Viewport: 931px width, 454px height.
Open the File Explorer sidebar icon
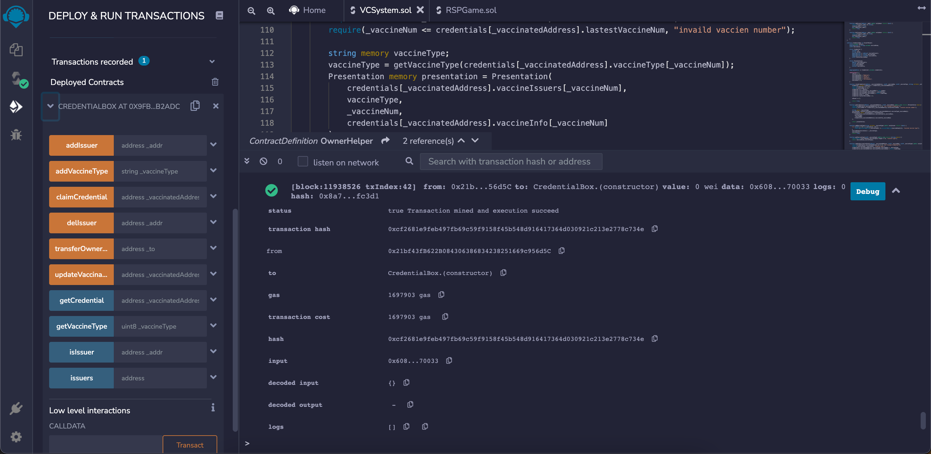coord(16,49)
